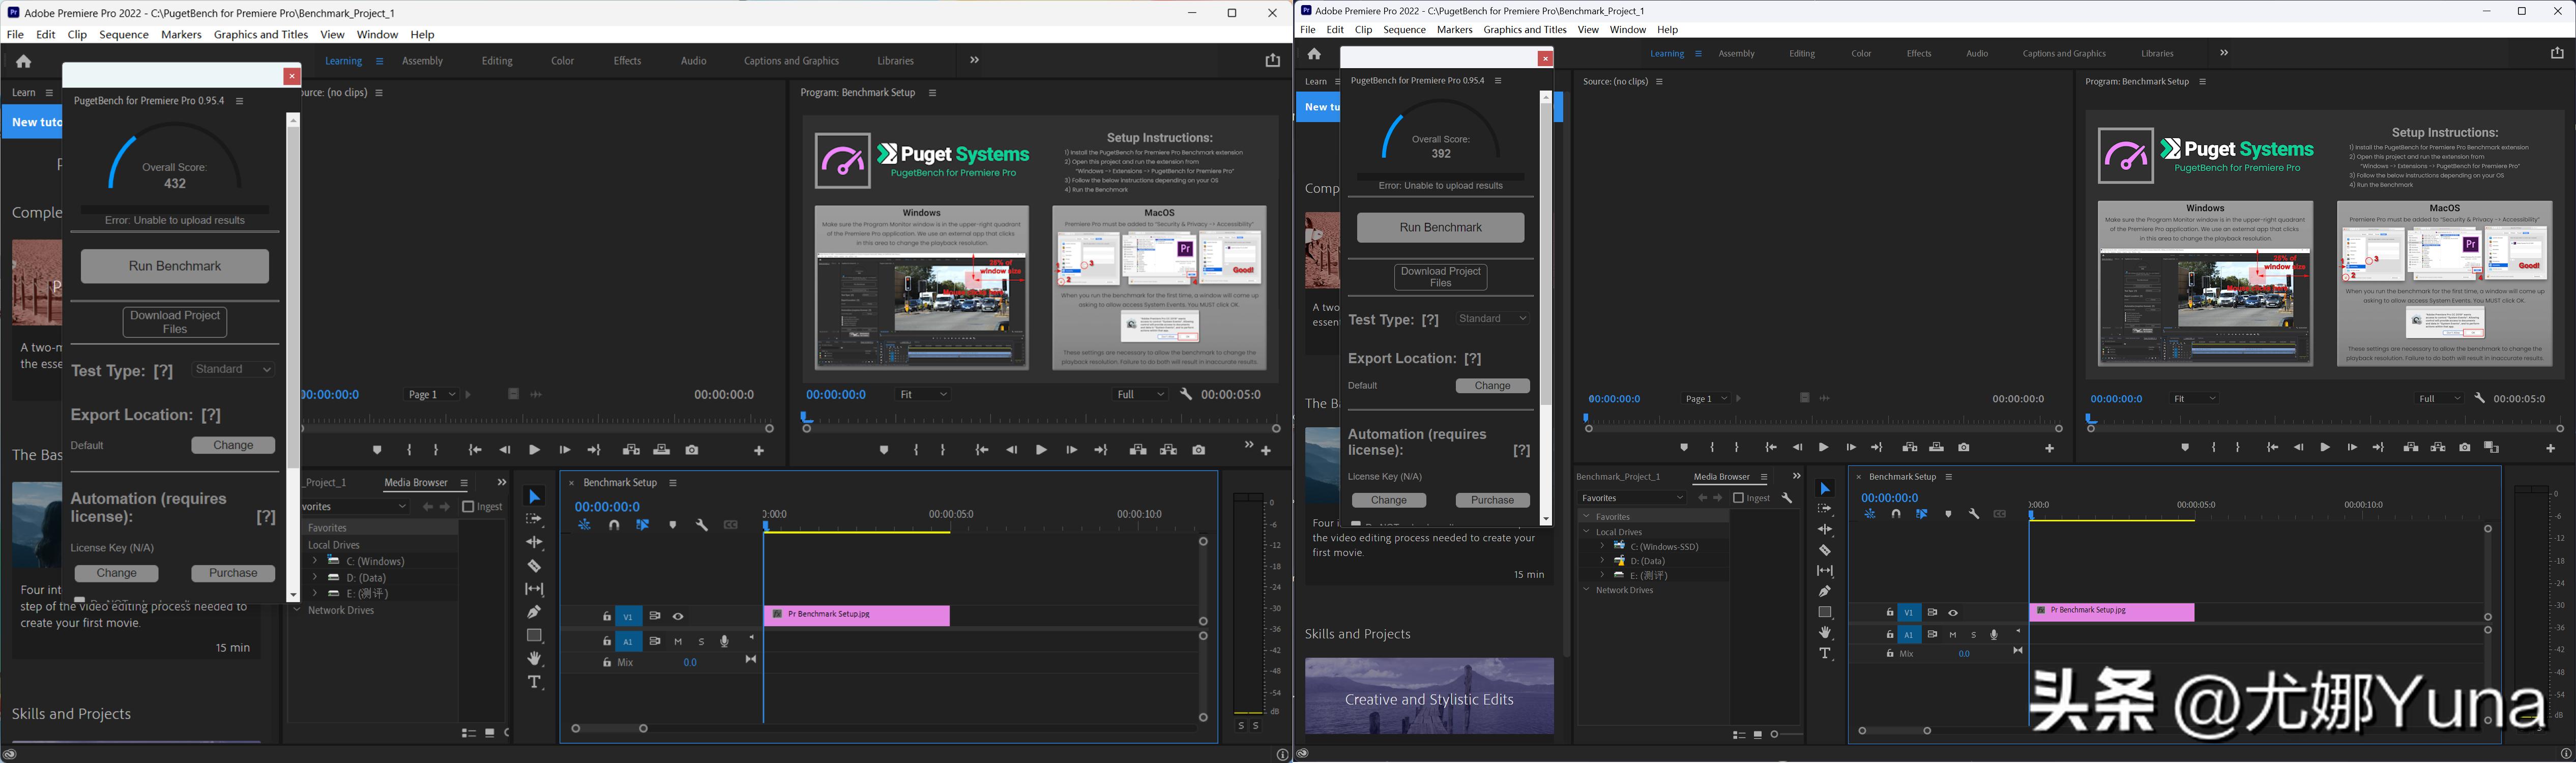Click the Purchase button in right window

(x=1492, y=500)
